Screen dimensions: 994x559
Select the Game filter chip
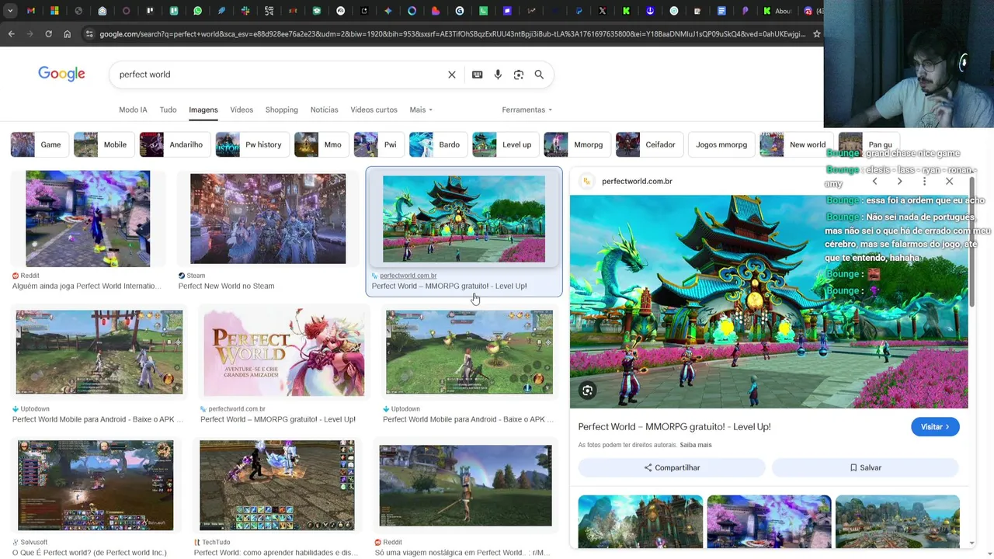click(x=38, y=144)
